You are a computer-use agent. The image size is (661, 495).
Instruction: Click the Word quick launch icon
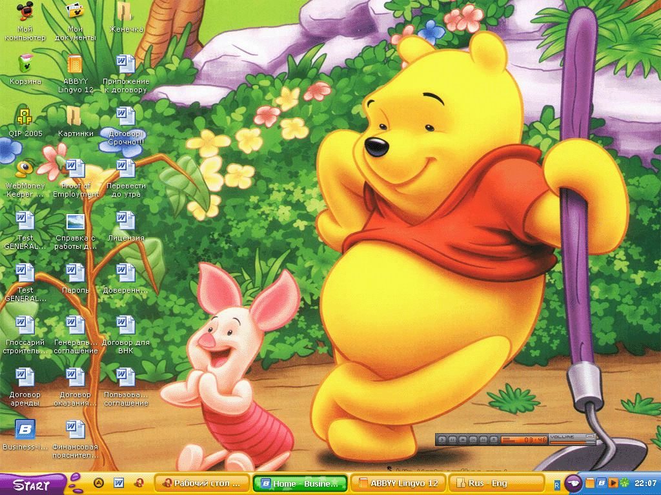[119, 483]
